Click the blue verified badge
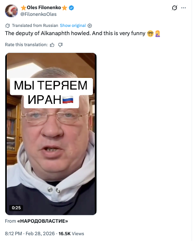Viewport: 193px width, 241px height. (71, 8)
